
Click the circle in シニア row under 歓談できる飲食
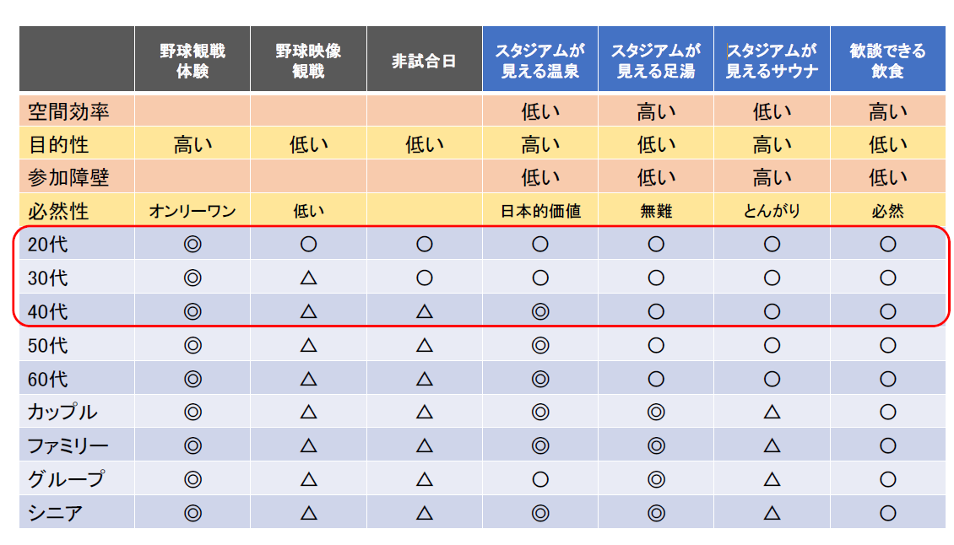click(x=887, y=512)
